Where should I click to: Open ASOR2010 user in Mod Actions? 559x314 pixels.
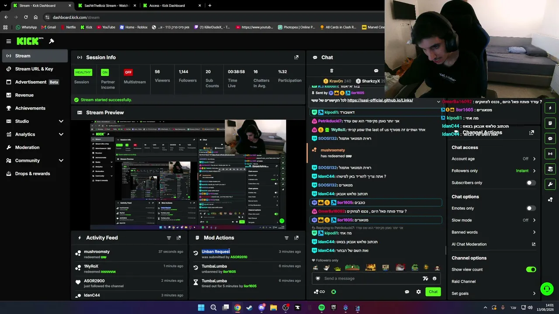[x=239, y=257]
